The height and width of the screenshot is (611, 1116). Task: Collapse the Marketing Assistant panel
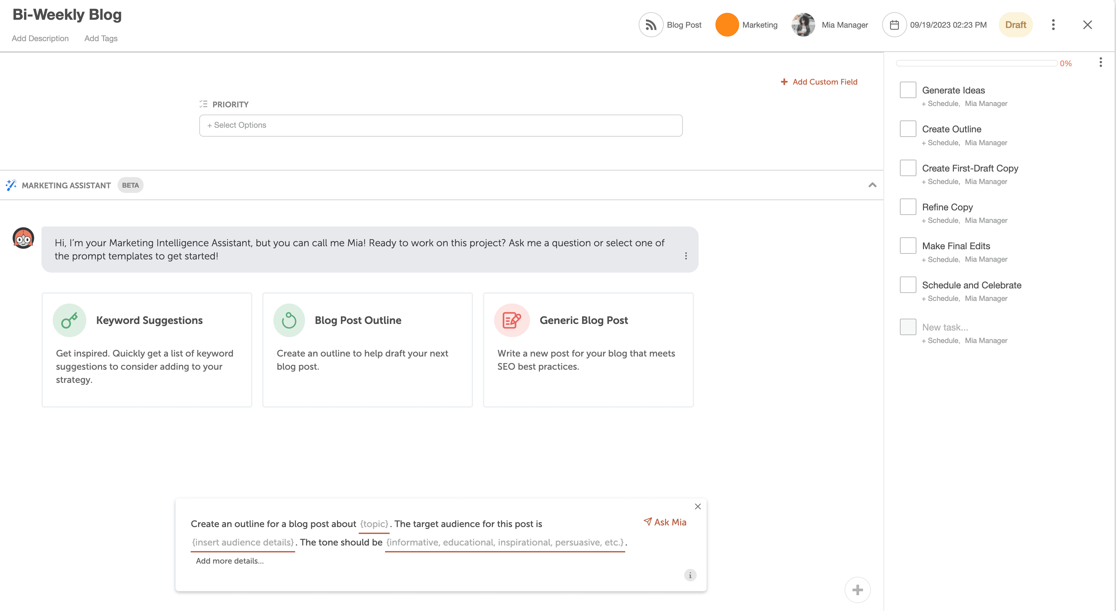[x=873, y=185]
